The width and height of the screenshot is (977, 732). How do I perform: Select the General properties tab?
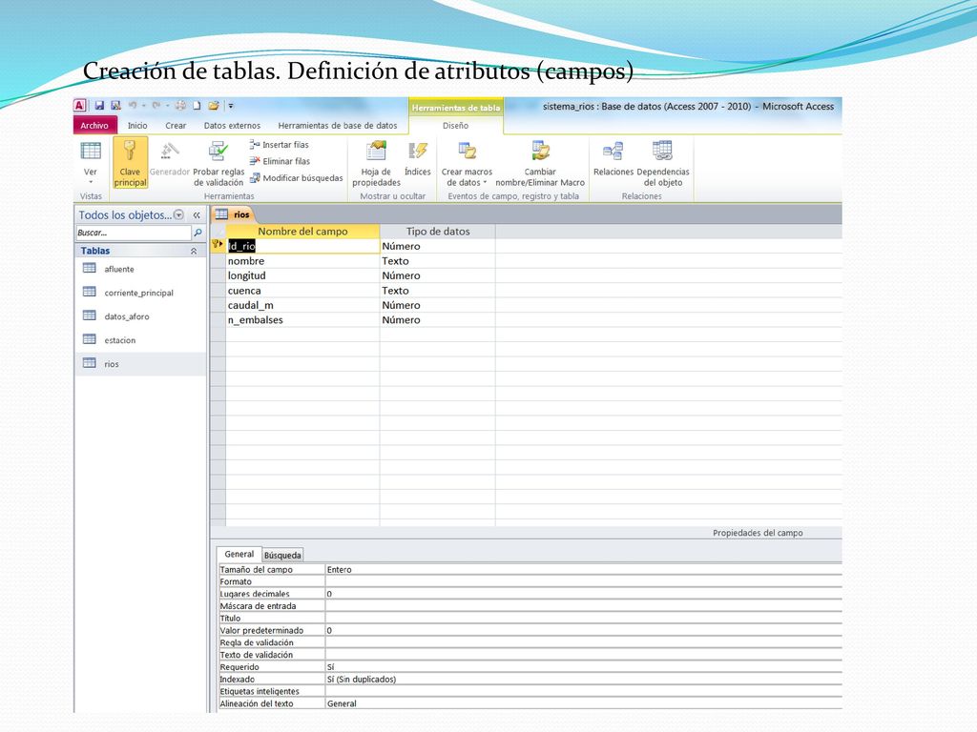click(239, 554)
